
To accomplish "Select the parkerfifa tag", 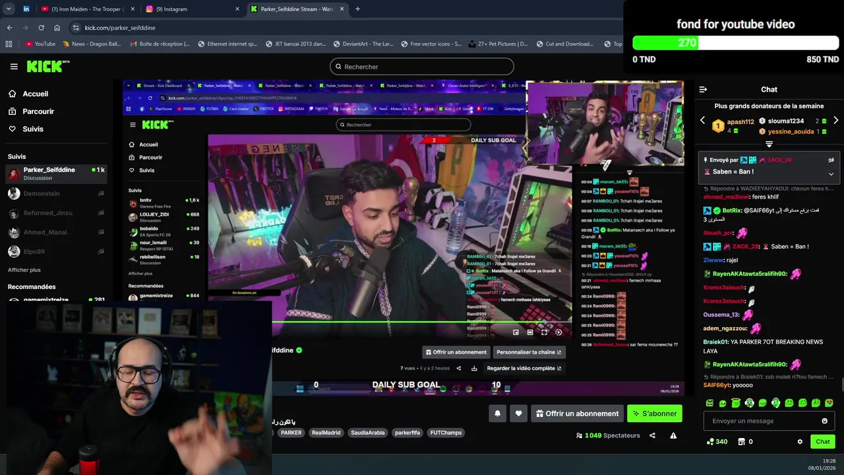I will tap(407, 433).
